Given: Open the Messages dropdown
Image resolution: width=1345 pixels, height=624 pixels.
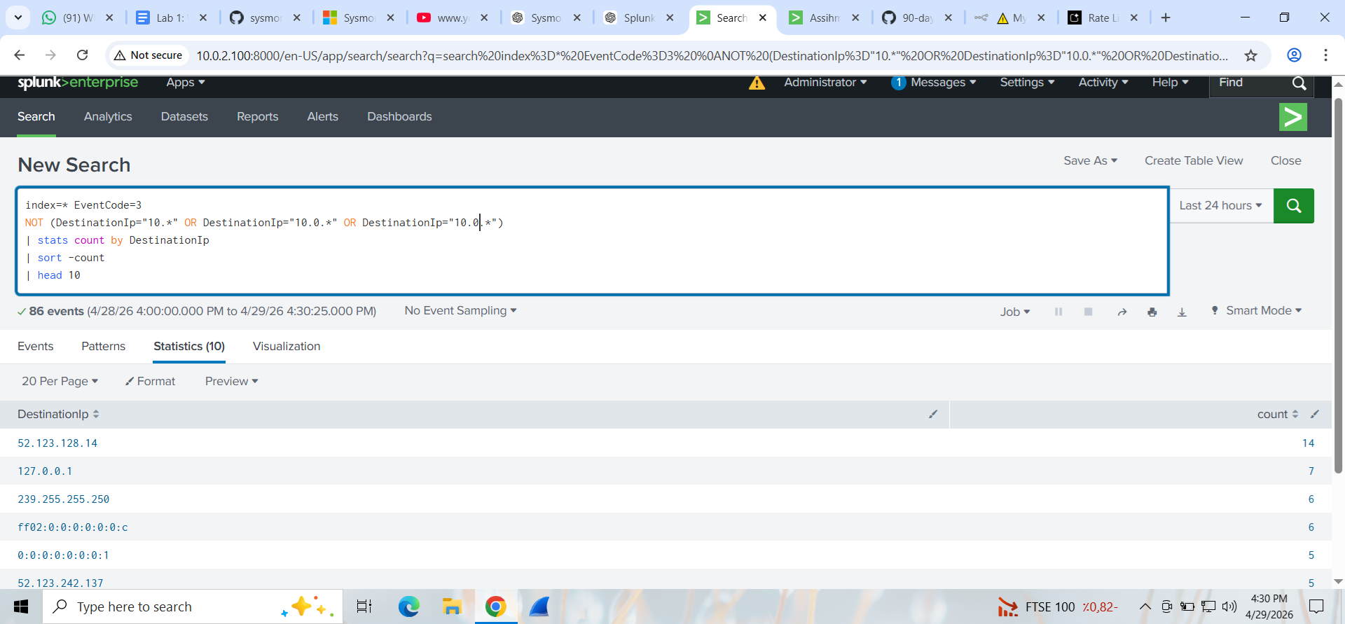Looking at the screenshot, I should pos(934,83).
